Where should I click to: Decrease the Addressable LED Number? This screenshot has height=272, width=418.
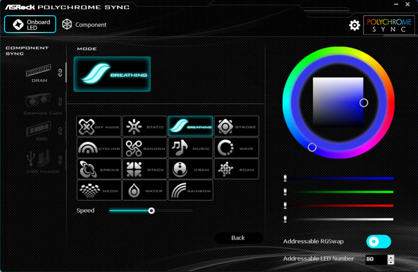391,262
